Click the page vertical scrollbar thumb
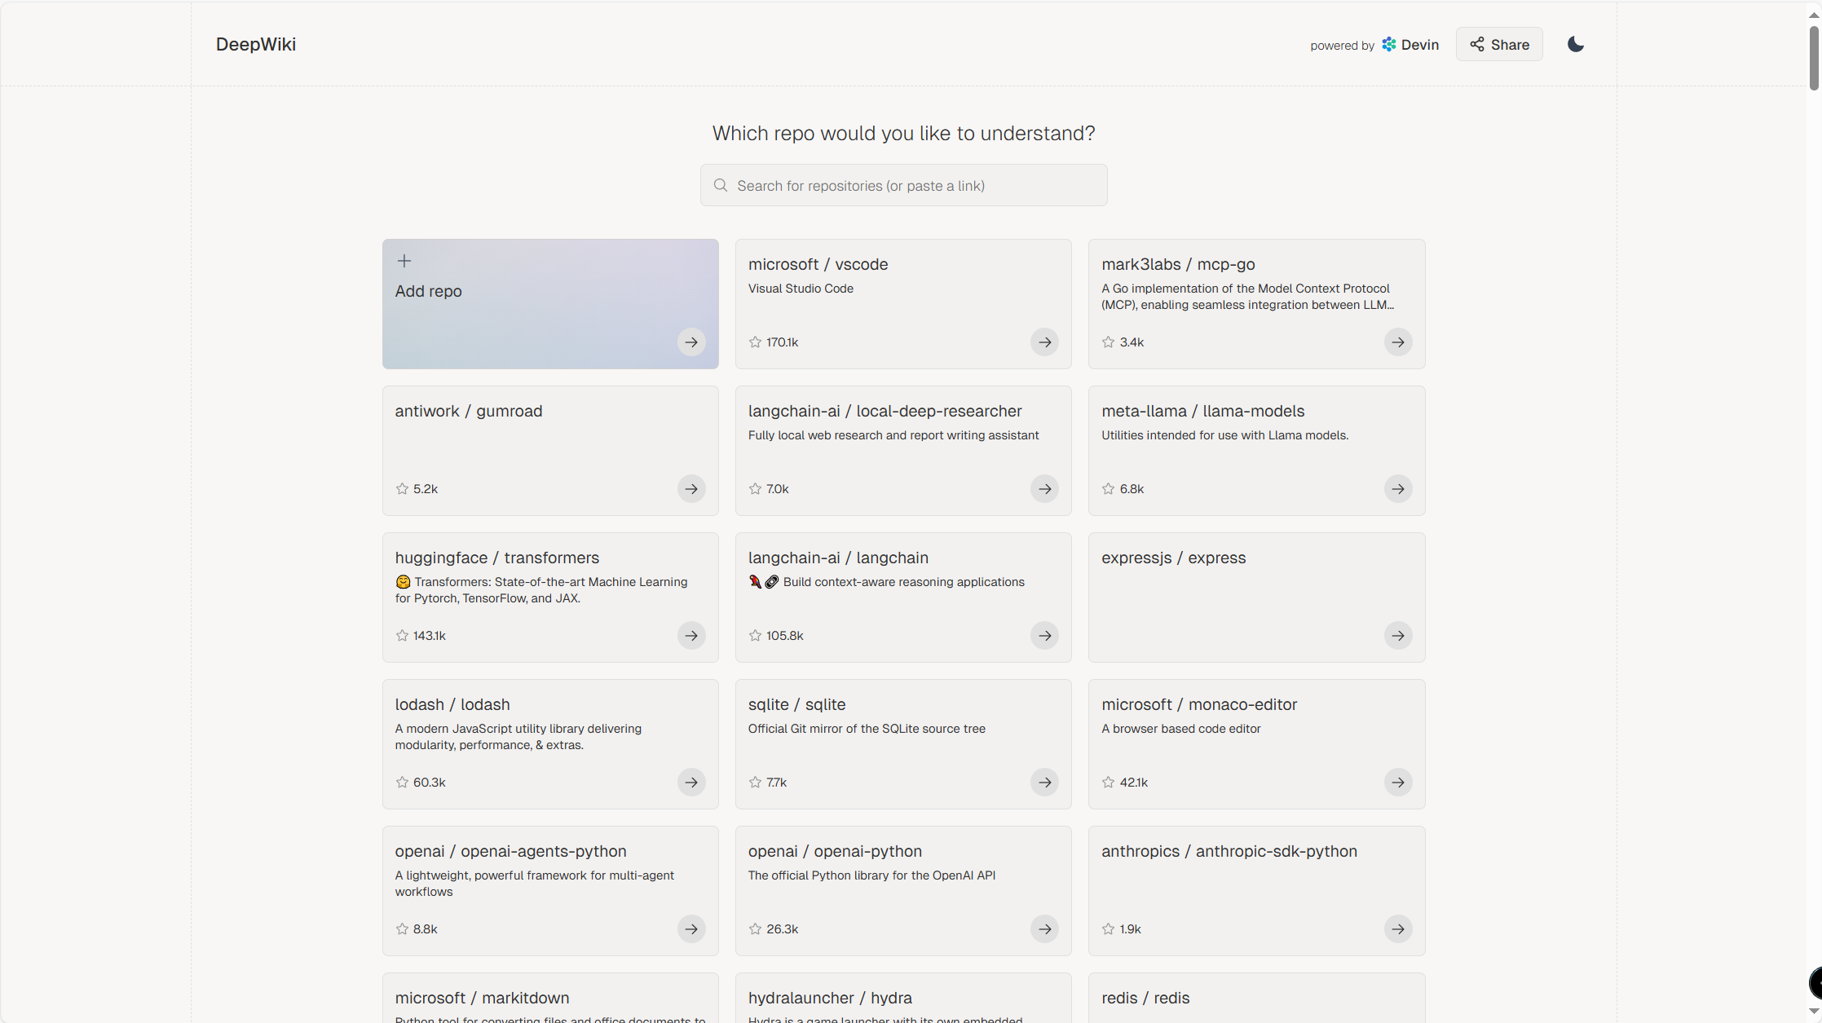Screen dimensions: 1822x1023 [x=1814, y=57]
